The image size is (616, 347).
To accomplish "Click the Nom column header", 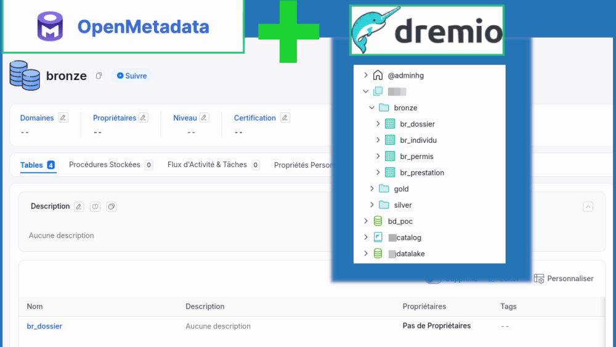I will point(34,306).
